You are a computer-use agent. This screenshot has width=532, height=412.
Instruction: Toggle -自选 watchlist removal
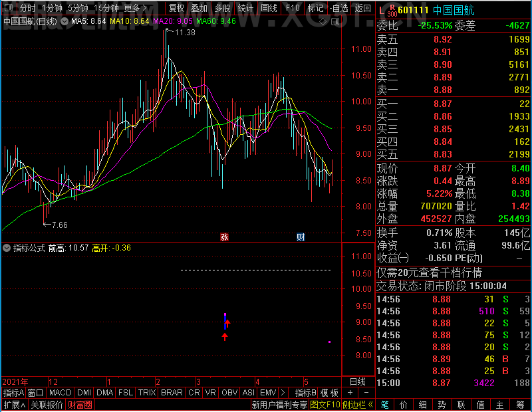click(x=338, y=8)
